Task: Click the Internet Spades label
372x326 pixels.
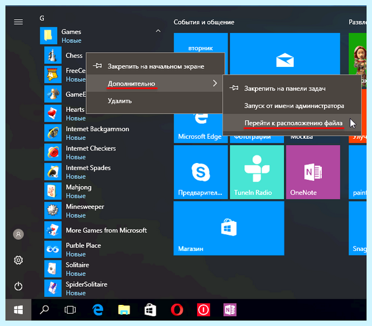Action: [x=88, y=167]
